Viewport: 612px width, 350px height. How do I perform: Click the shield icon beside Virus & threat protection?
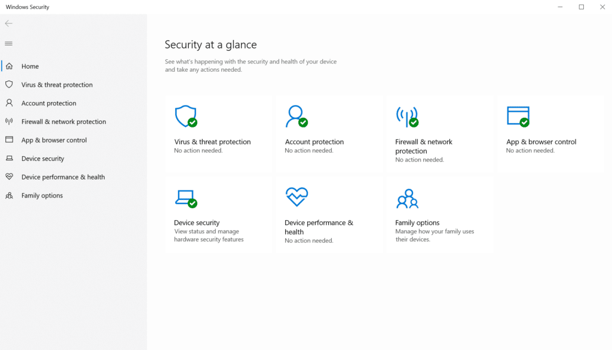[x=10, y=84]
